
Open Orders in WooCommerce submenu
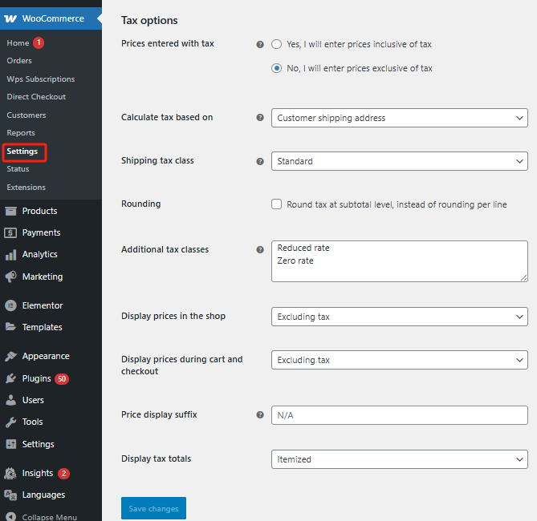[x=19, y=61]
